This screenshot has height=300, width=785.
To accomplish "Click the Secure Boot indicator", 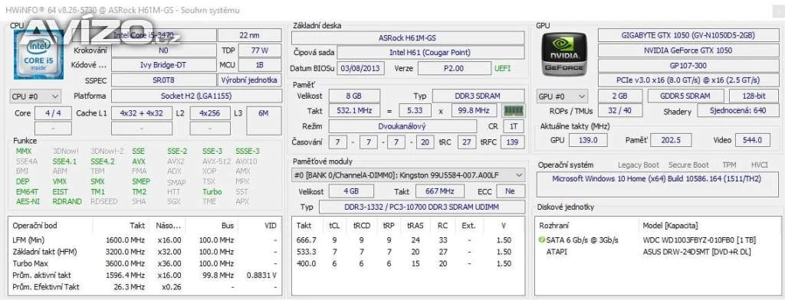I will tap(689, 165).
